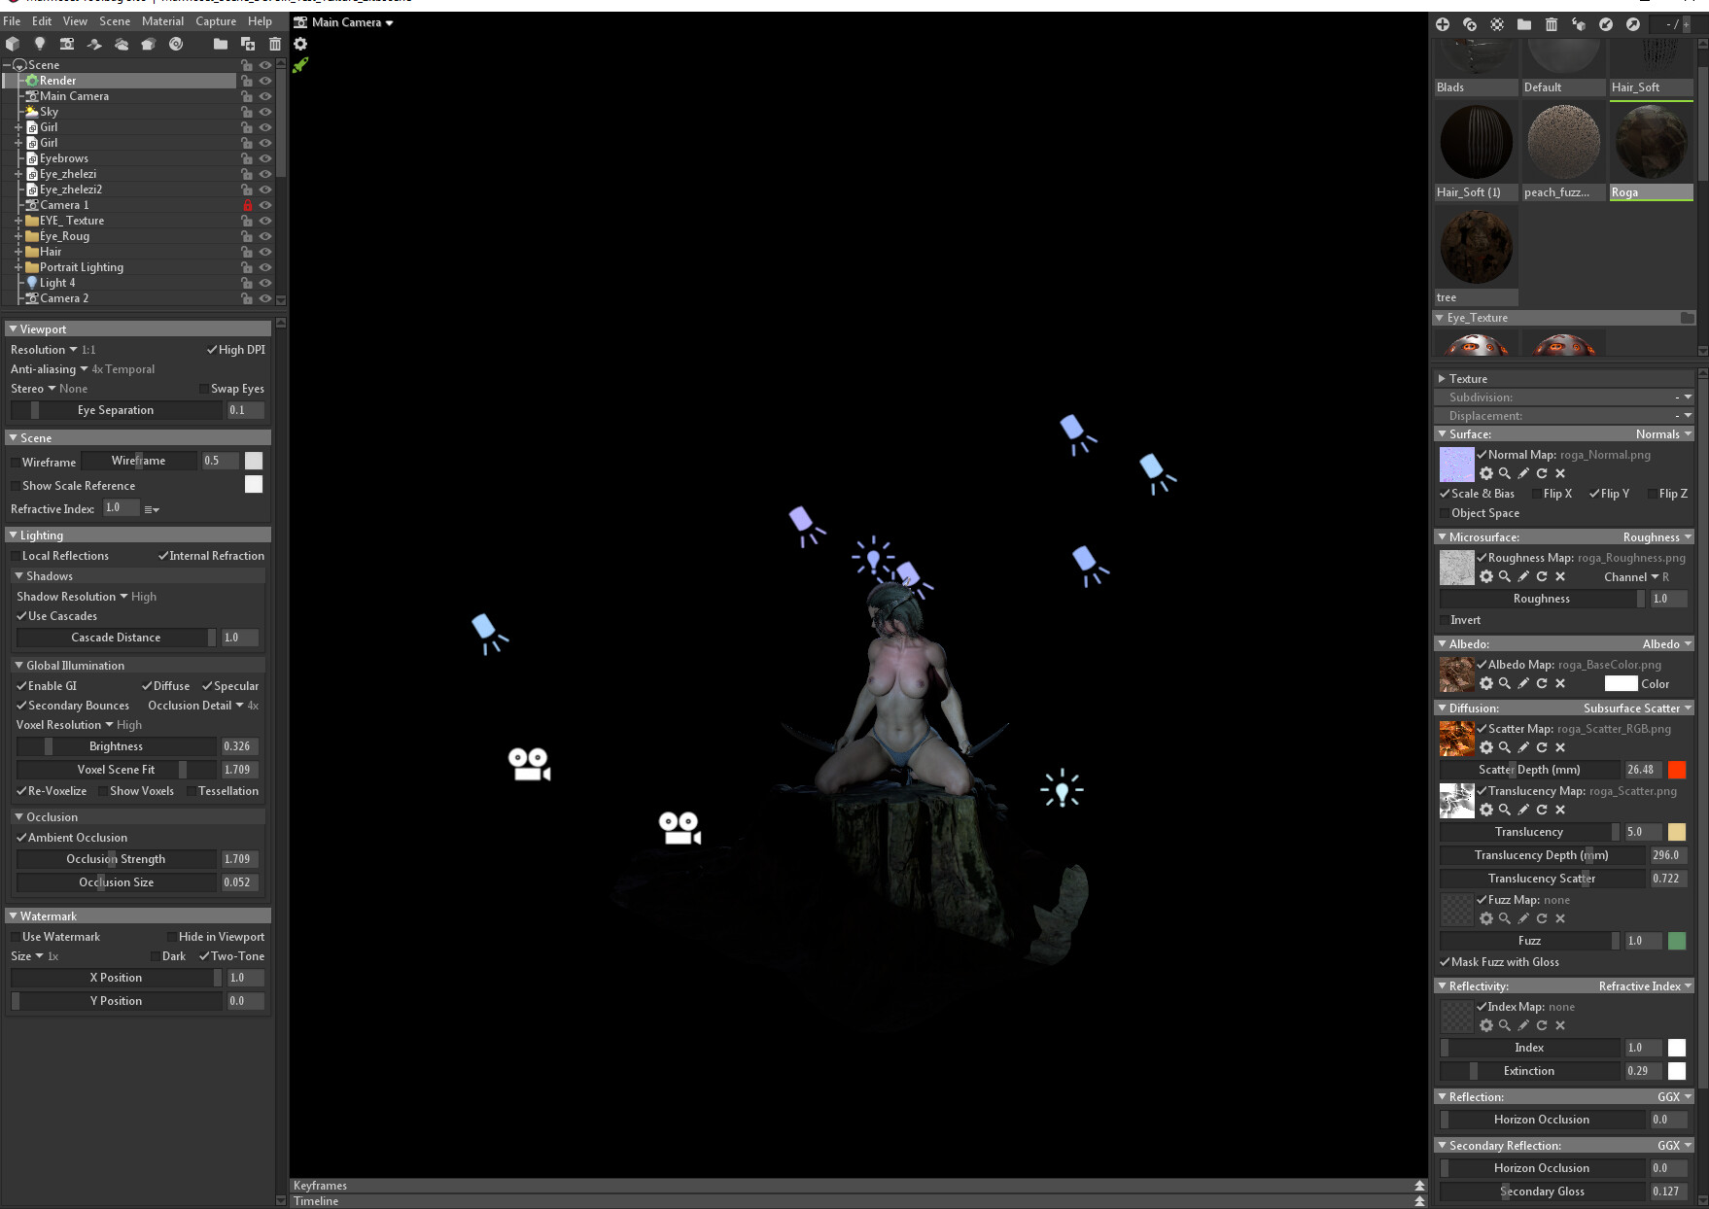Click the delete material trash icon
1709x1209 pixels.
(x=1552, y=24)
